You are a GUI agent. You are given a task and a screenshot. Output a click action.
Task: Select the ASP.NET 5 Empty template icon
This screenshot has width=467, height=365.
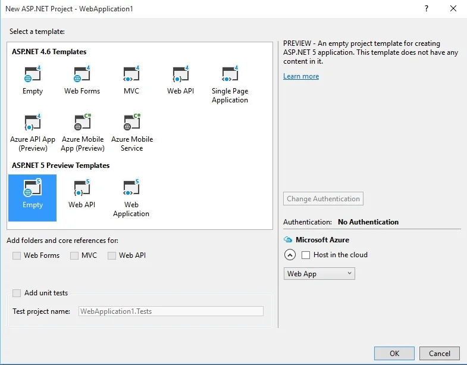click(33, 188)
